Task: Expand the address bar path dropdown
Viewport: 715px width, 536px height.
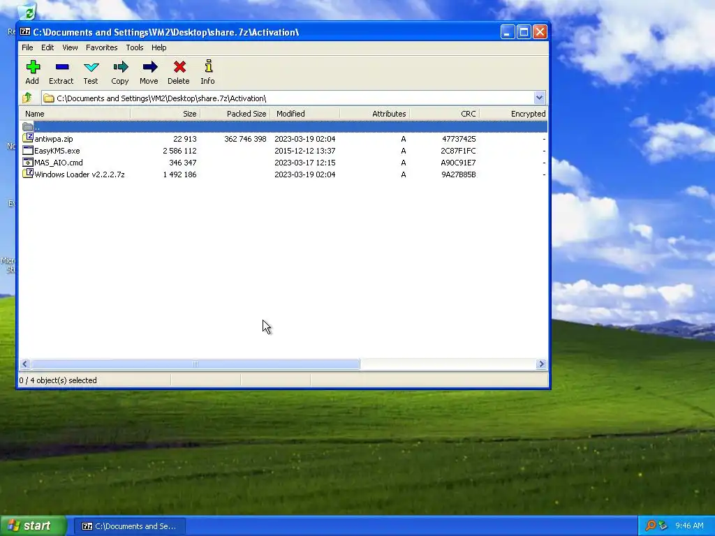Action: click(540, 98)
